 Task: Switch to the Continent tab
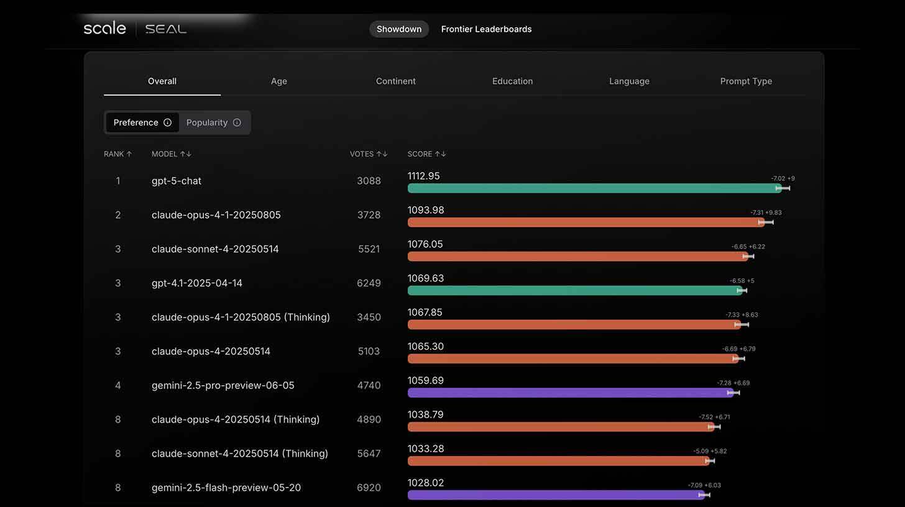click(x=396, y=81)
